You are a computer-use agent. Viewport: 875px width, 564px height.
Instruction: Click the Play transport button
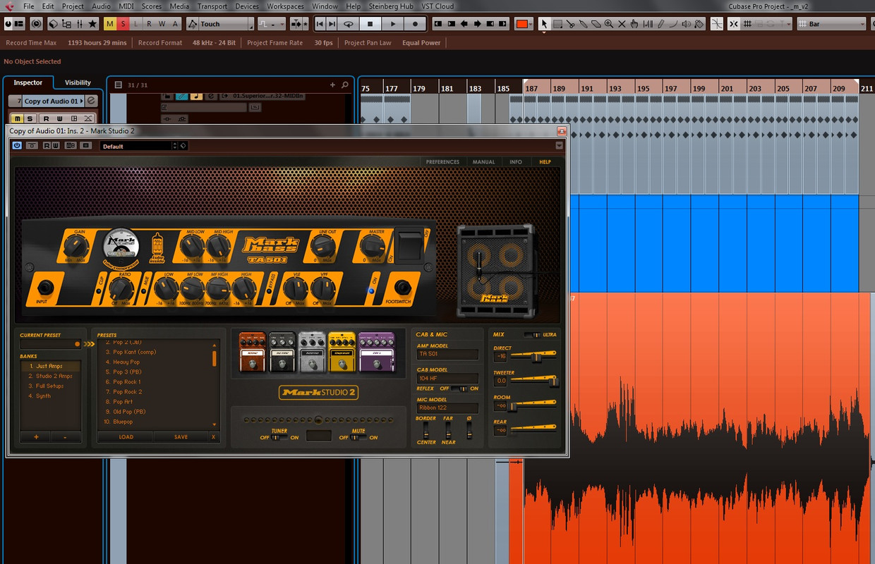click(393, 24)
